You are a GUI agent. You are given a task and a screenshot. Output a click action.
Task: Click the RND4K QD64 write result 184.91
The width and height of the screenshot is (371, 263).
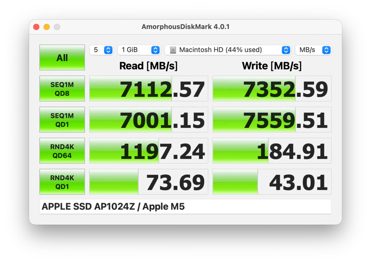pos(272,151)
